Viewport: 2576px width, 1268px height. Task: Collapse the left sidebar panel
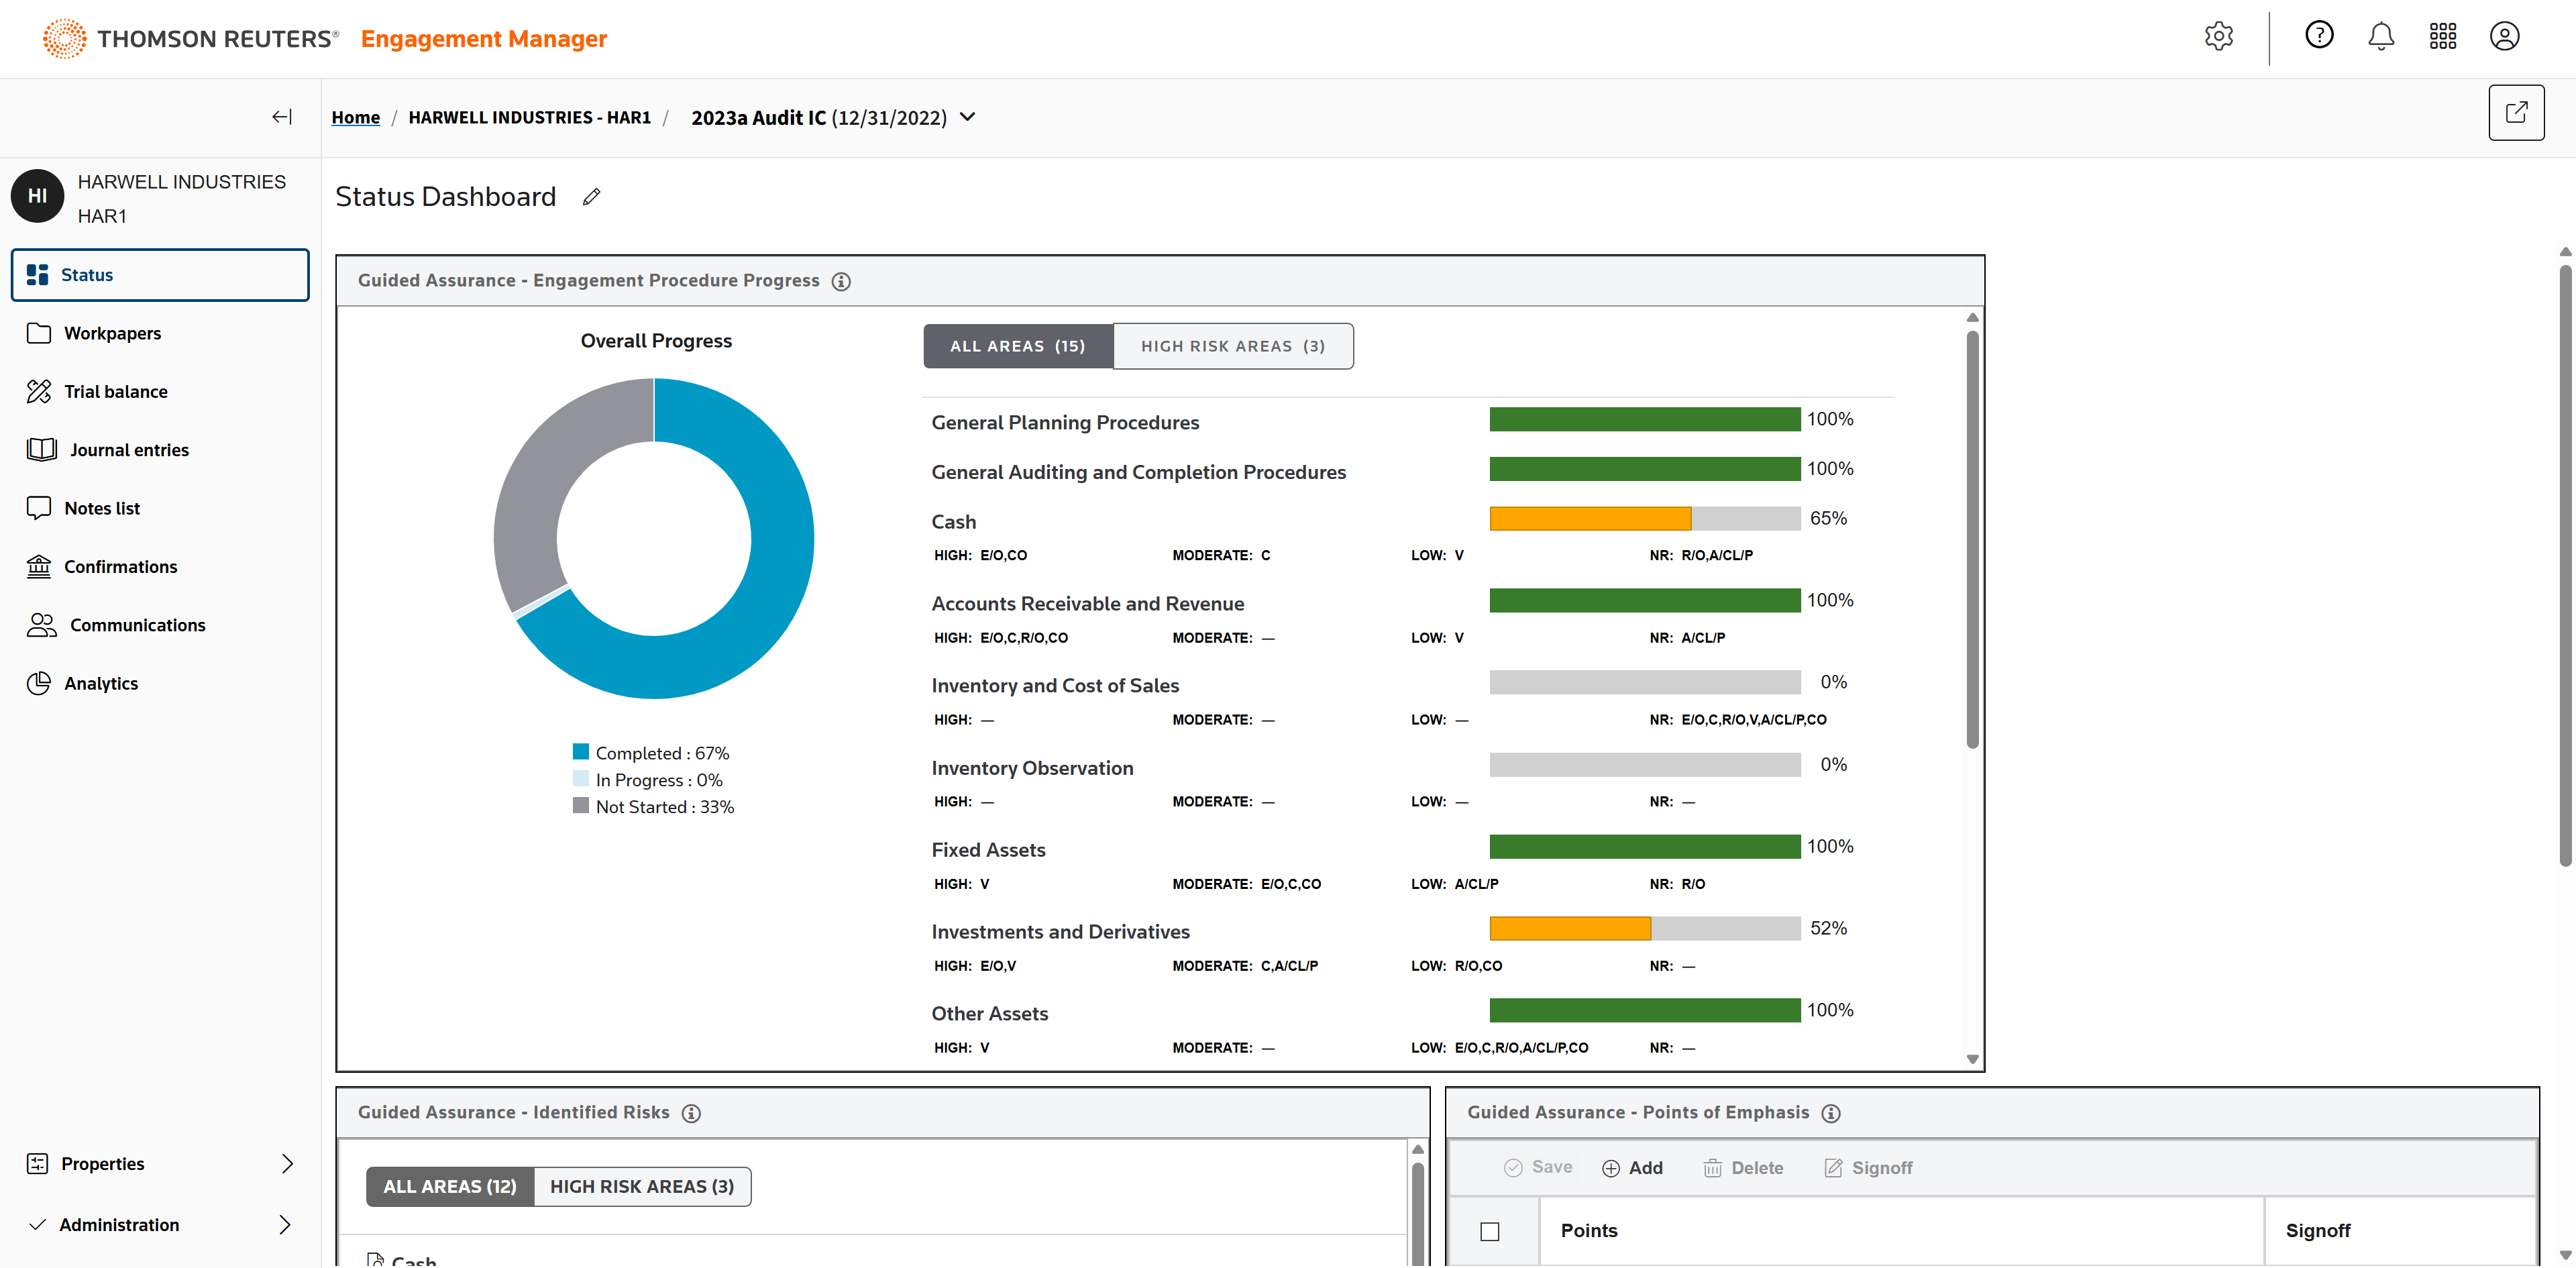(282, 117)
